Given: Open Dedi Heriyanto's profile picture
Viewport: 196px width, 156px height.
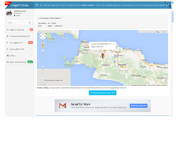Looking at the screenshot, I should (x=9, y=13).
